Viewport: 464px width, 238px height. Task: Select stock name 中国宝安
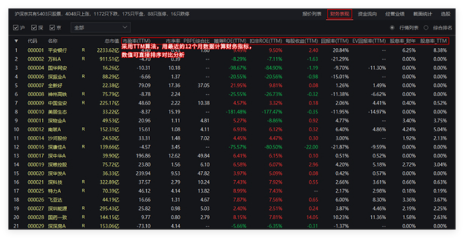click(57, 103)
